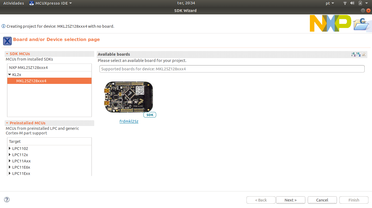Open the help question mark icon
Image resolution: width=372 pixels, height=208 pixels.
click(7, 200)
